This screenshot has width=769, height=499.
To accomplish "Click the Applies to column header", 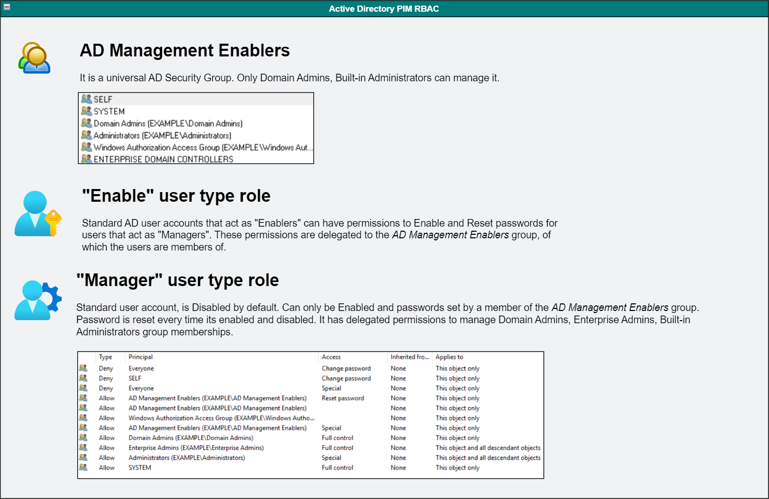I will coord(449,357).
